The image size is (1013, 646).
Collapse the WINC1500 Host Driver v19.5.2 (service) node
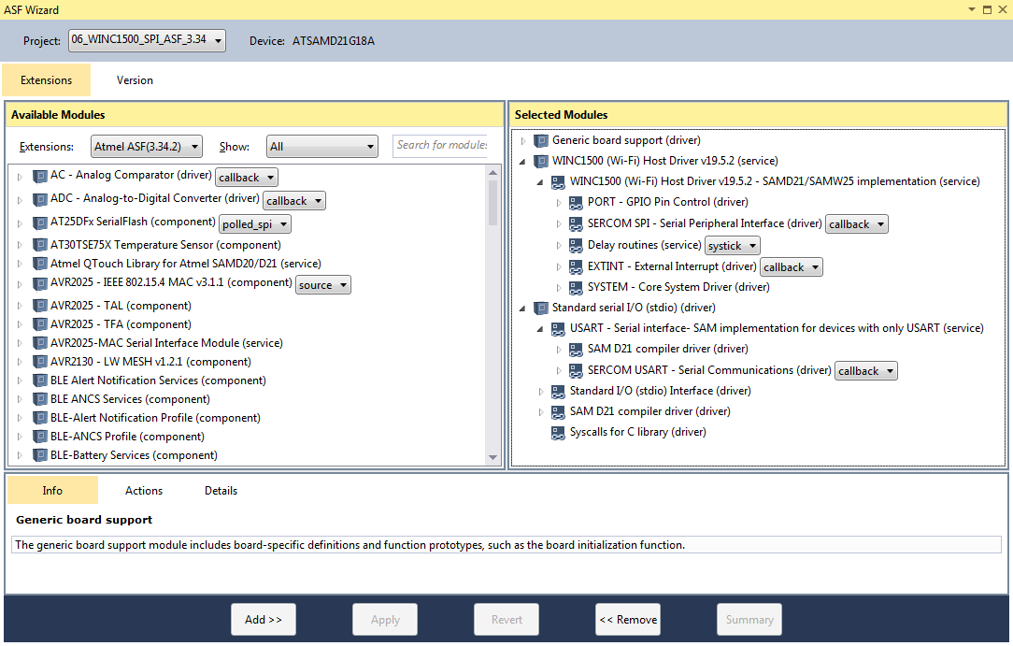522,162
